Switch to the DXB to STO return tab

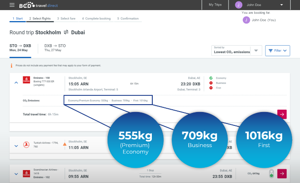(x=55, y=48)
